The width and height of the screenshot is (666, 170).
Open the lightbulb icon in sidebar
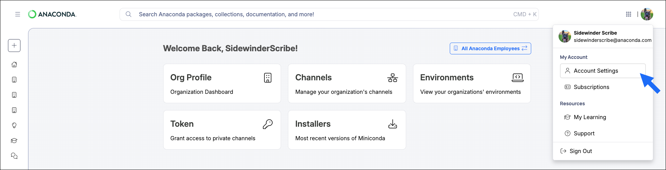[x=14, y=125]
